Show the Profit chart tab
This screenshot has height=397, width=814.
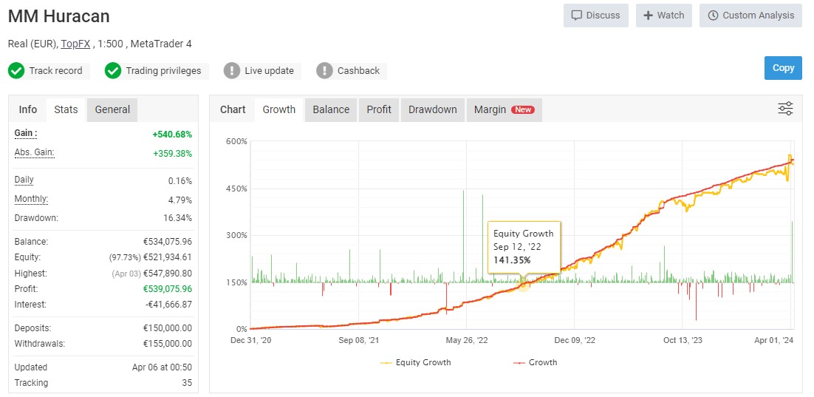click(379, 109)
